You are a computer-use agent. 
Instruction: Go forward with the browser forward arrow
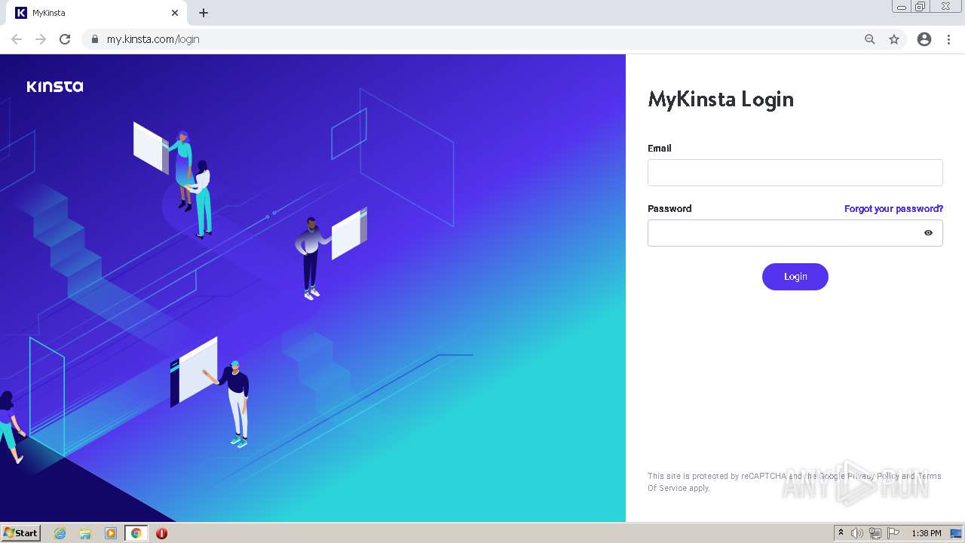[41, 39]
